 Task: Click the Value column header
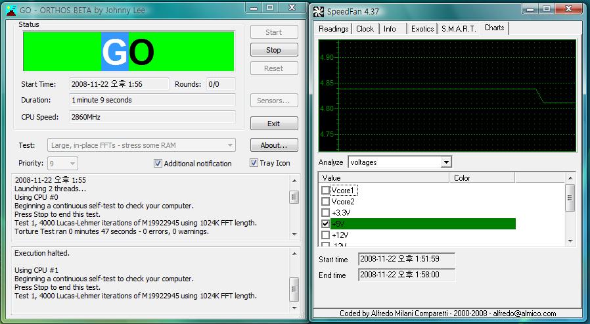pyautogui.click(x=384, y=177)
